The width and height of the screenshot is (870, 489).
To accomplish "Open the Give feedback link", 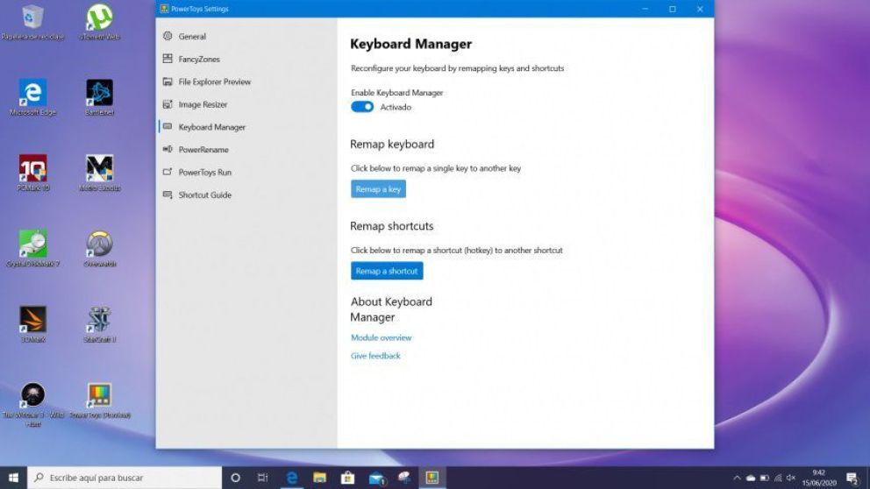I will [x=375, y=356].
